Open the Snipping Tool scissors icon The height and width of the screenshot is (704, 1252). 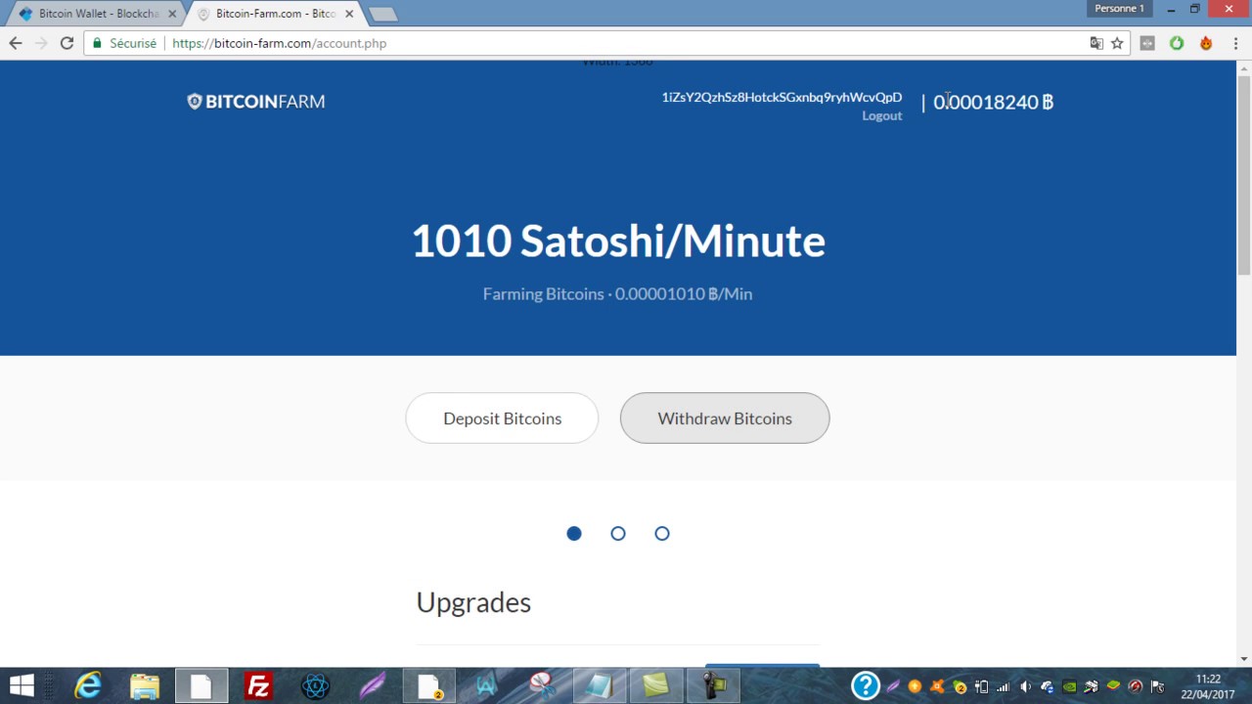(543, 685)
